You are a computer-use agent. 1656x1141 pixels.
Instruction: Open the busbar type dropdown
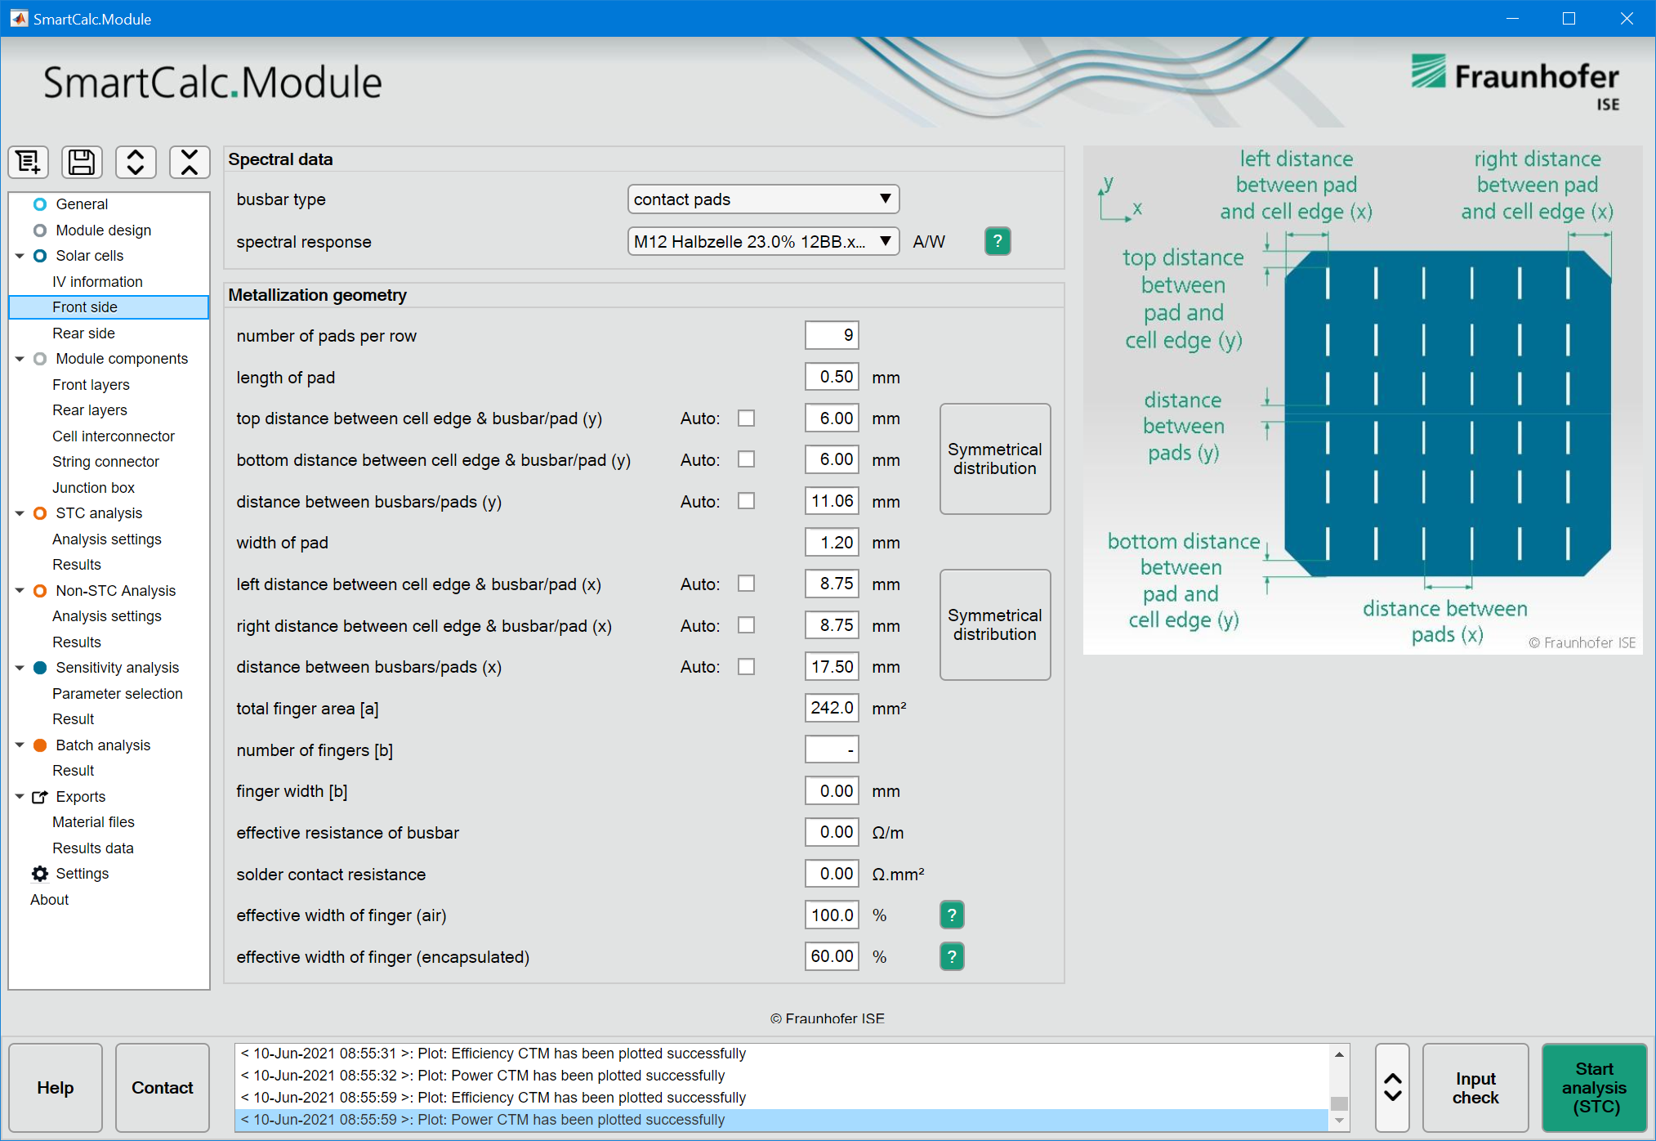763,199
